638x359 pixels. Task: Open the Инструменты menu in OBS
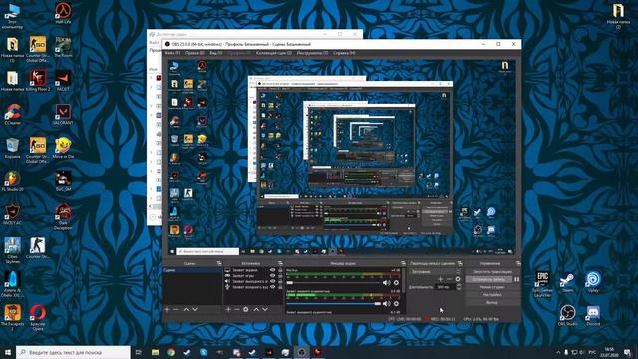pos(312,53)
